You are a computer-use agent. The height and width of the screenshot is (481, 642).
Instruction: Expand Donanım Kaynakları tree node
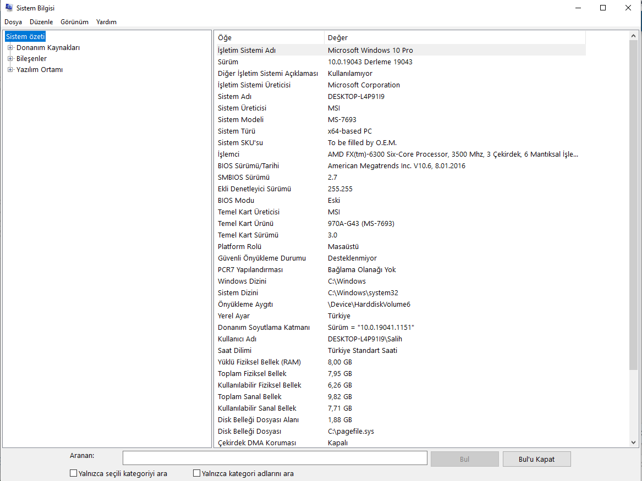point(10,47)
